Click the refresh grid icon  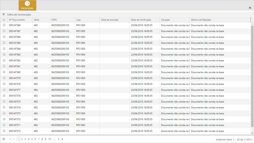pos(4,139)
